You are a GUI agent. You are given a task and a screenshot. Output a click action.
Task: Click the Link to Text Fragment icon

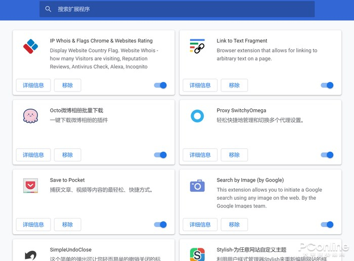(x=197, y=46)
